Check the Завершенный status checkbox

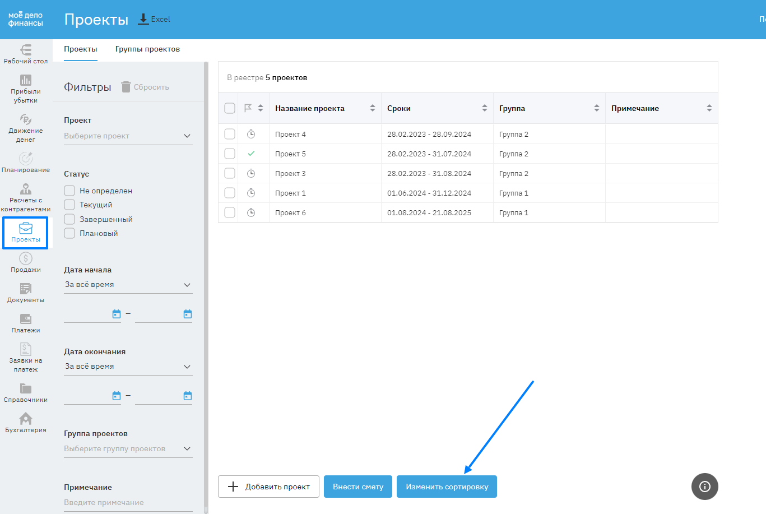pos(69,219)
